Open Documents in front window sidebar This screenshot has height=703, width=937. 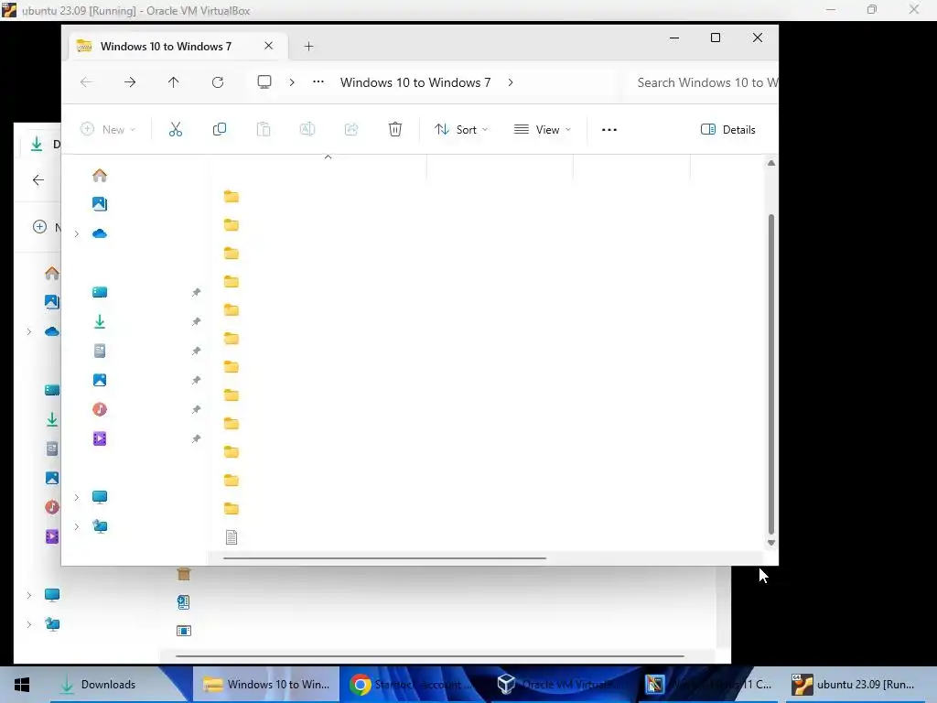[x=100, y=351]
